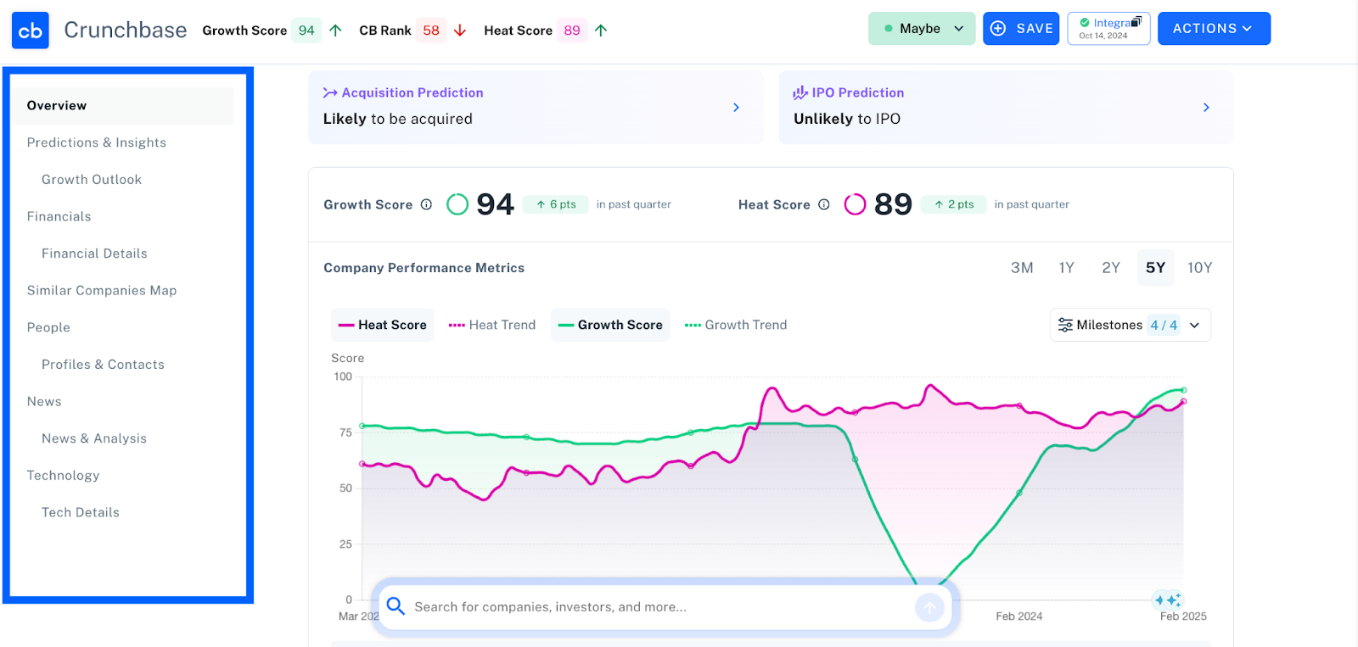
Task: Click 'Likely to be acquired' text
Action: [x=397, y=120]
